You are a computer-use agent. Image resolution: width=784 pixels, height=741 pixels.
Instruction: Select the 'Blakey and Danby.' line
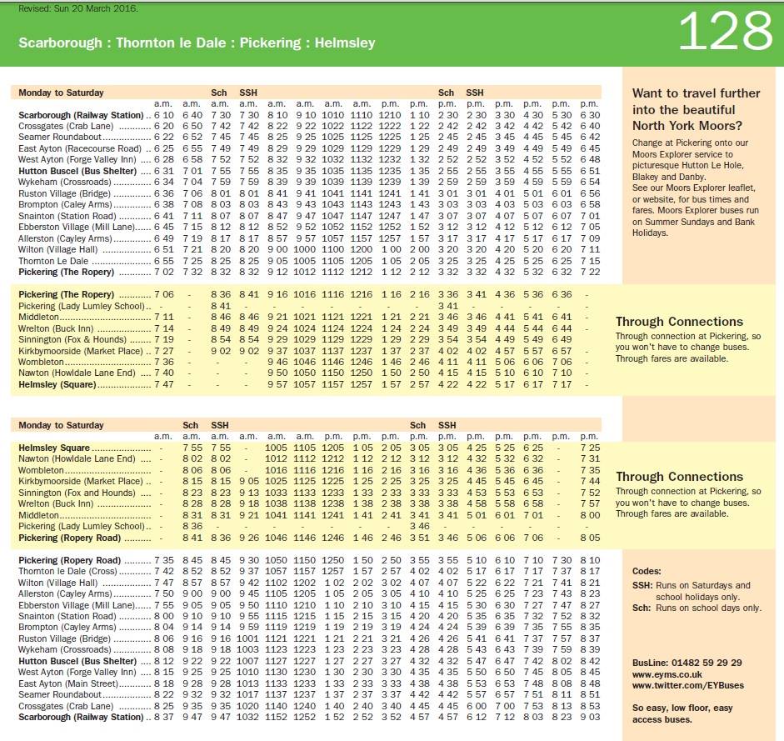[x=668, y=177]
